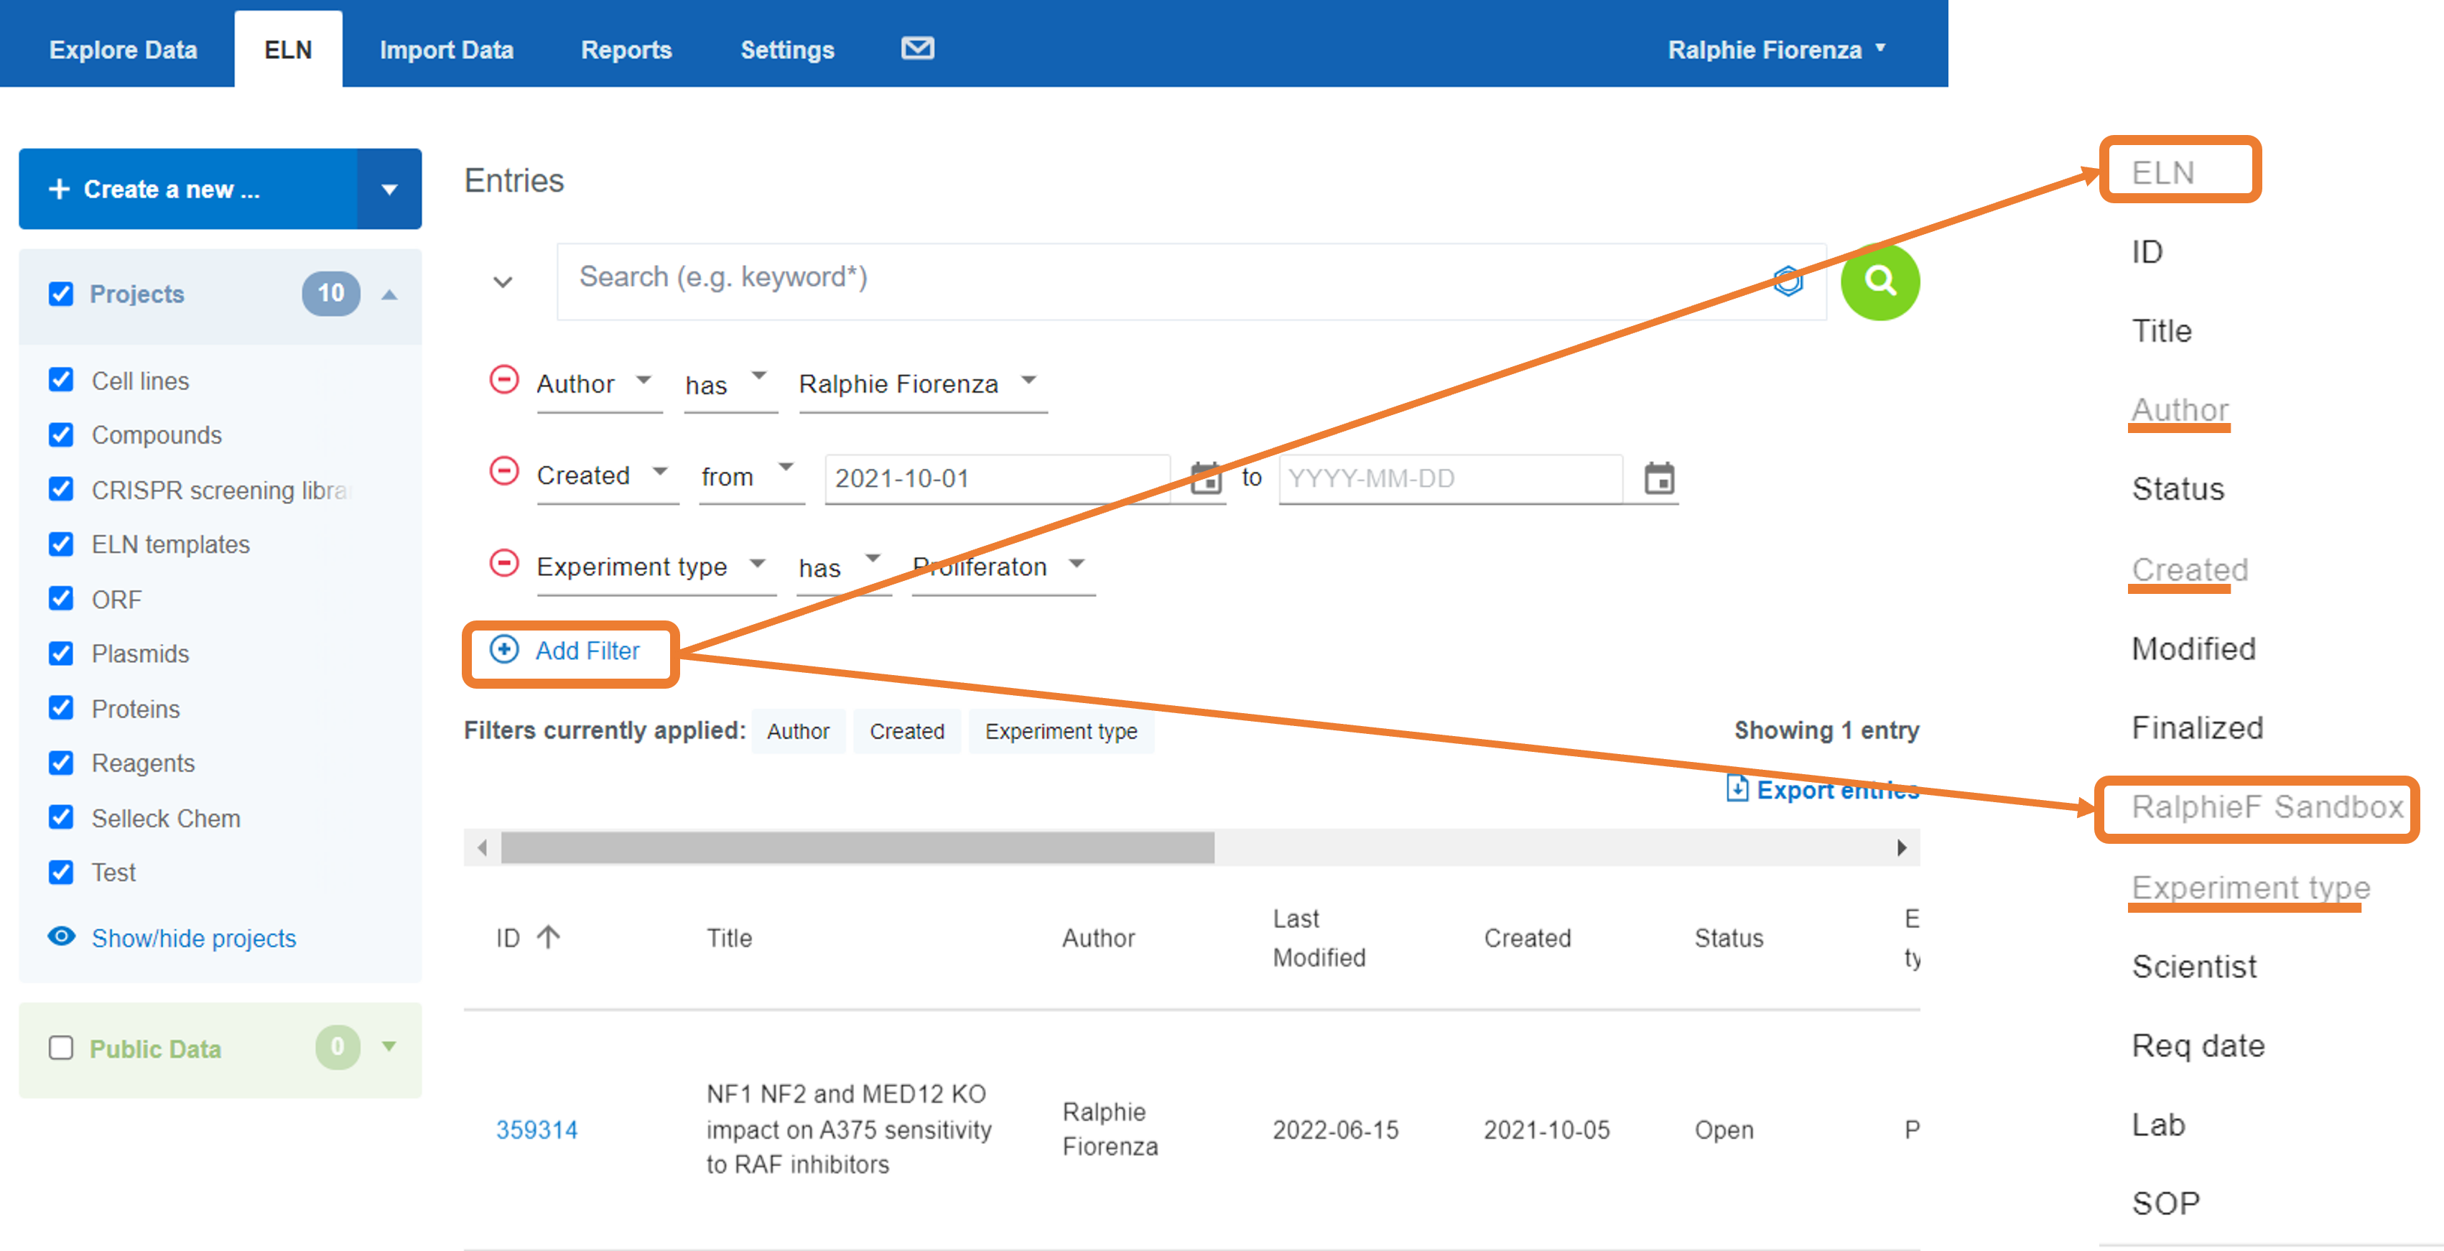This screenshot has height=1251, width=2444.
Task: Click the Create a new button
Action: coord(188,189)
